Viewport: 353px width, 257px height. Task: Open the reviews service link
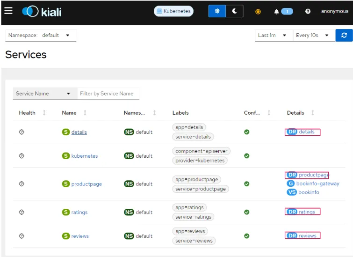(x=80, y=236)
